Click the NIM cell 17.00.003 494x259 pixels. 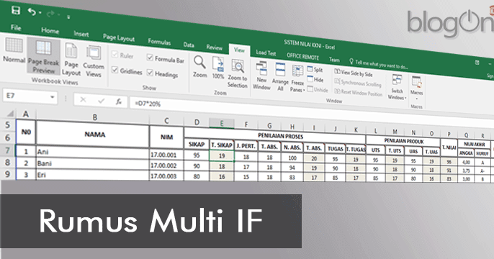[x=166, y=176]
